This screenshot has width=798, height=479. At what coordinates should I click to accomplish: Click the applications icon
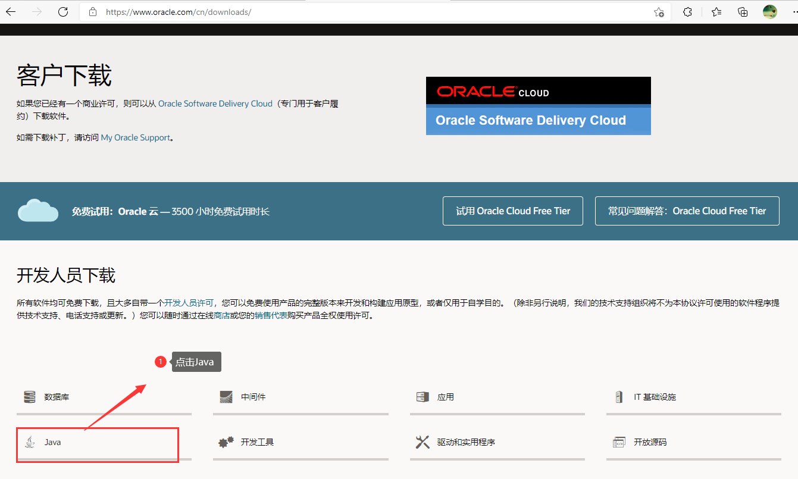coord(423,397)
